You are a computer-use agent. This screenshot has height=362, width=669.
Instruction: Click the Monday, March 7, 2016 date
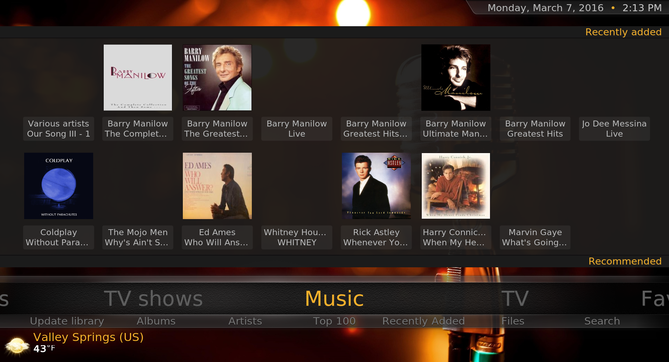pos(545,8)
